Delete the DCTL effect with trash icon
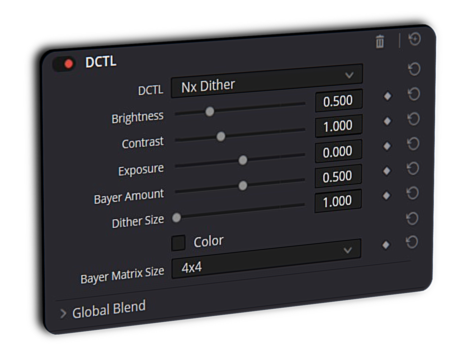Image resolution: width=465 pixels, height=352 pixels. [380, 42]
